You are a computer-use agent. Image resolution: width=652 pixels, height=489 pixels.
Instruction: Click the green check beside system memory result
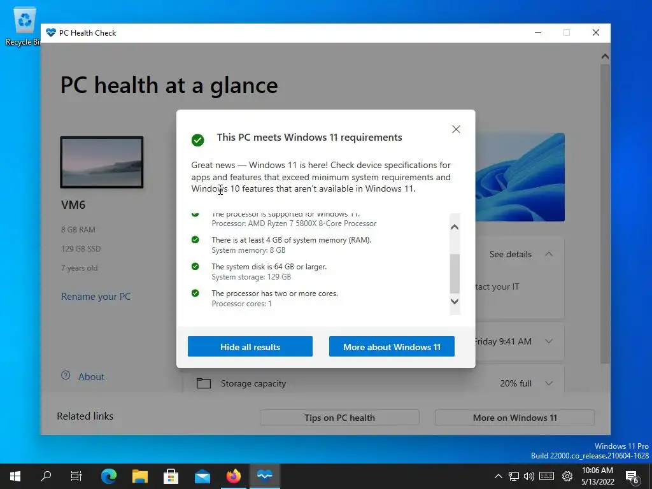[x=195, y=239]
